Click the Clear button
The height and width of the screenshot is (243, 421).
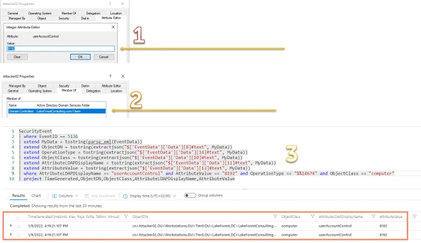17,57
